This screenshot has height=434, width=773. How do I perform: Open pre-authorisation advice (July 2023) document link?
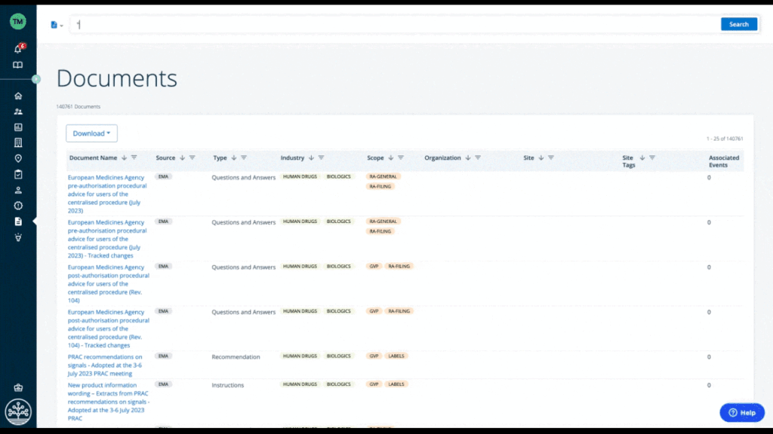tap(107, 194)
